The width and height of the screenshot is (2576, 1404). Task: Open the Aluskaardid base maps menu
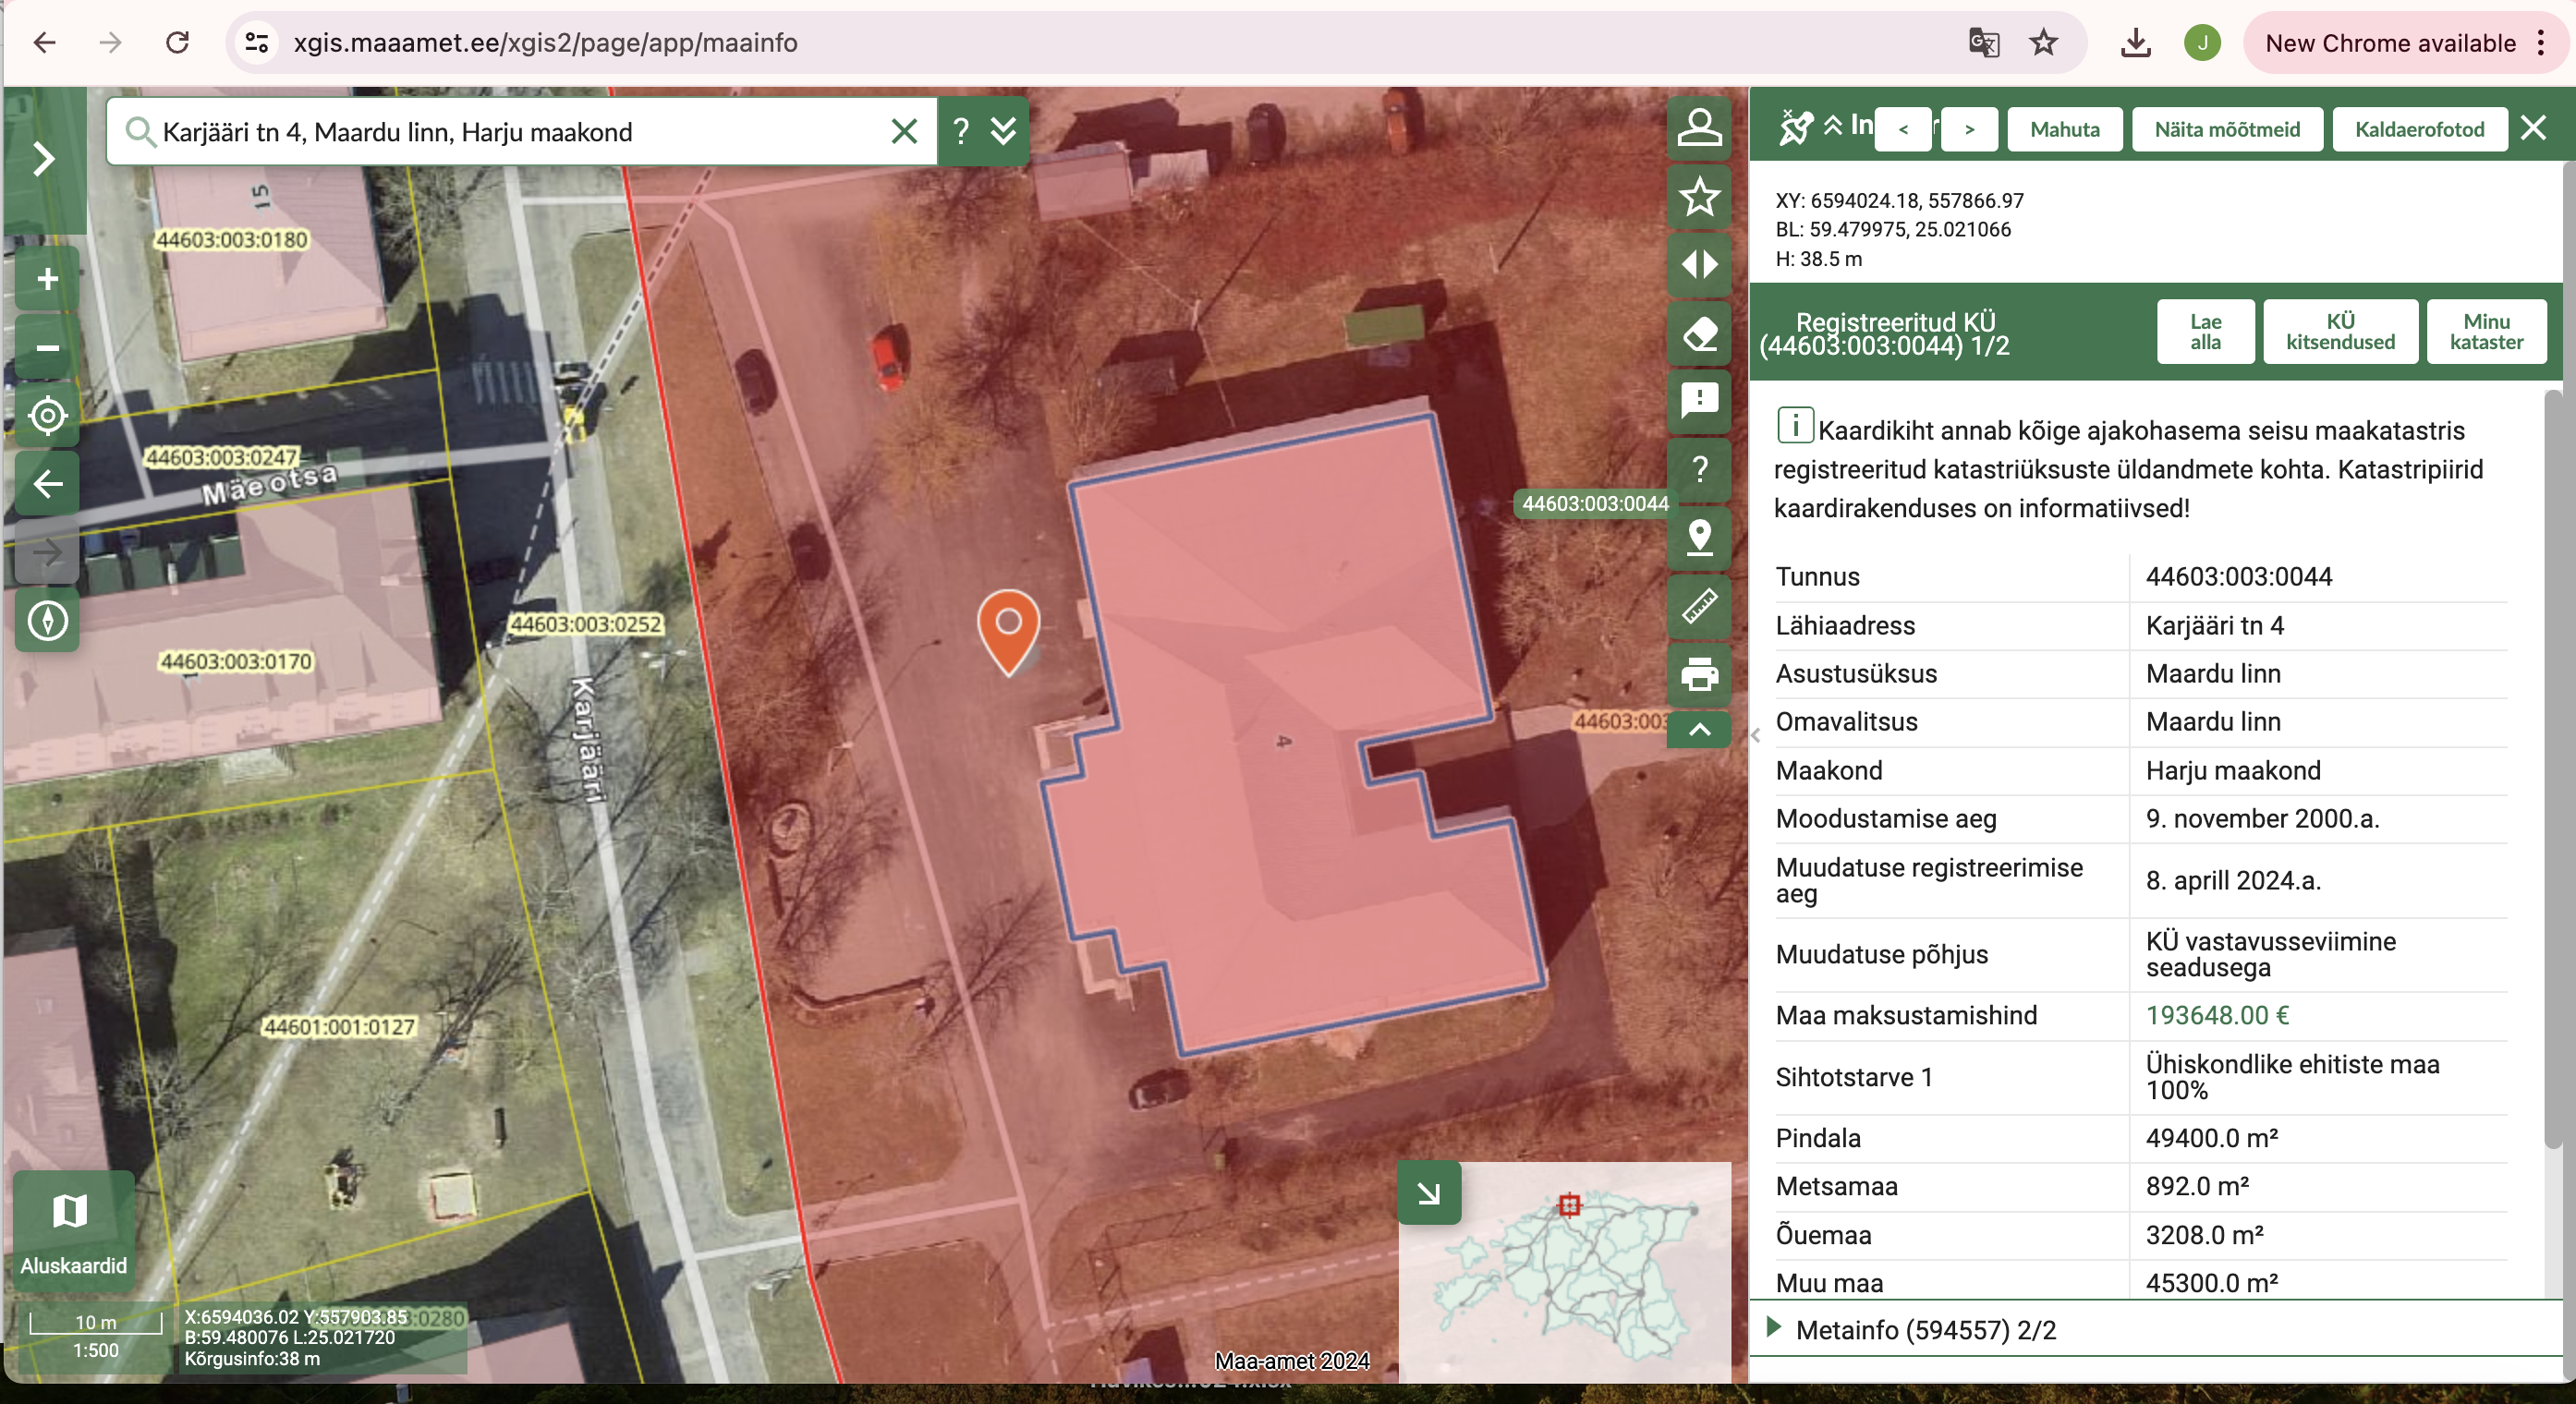[x=73, y=1230]
